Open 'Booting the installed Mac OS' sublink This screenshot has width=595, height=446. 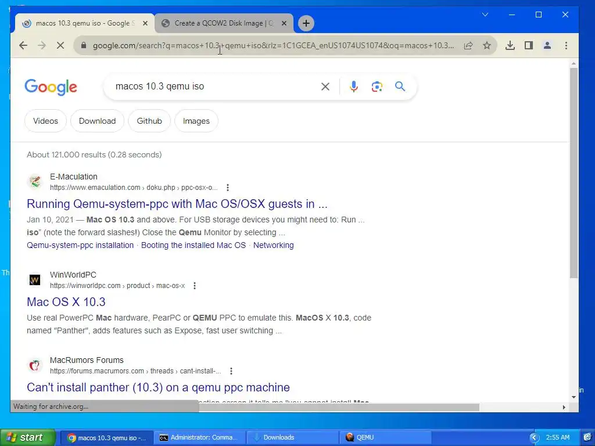coord(193,245)
